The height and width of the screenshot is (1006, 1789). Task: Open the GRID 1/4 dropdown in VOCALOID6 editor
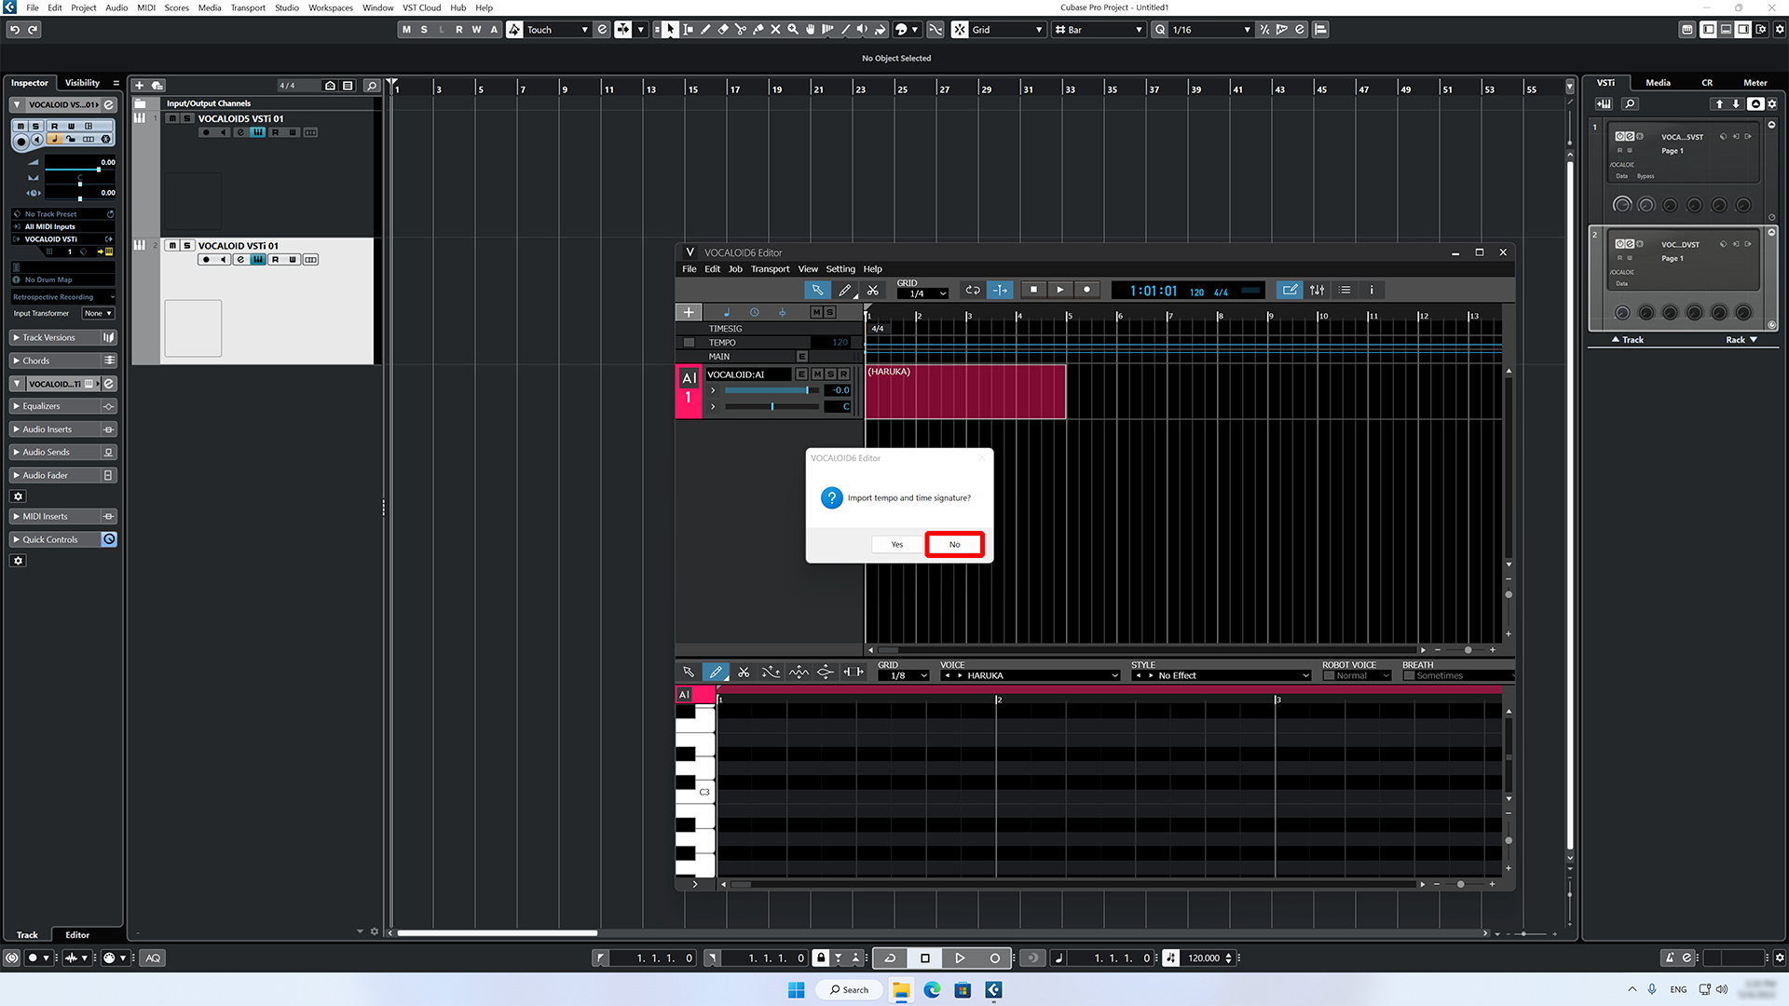[922, 292]
